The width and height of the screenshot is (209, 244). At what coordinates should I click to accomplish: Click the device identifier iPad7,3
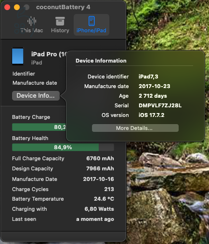[x=148, y=77]
